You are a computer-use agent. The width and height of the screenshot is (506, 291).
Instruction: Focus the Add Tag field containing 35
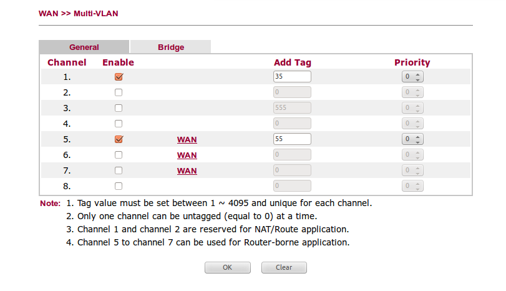292,77
